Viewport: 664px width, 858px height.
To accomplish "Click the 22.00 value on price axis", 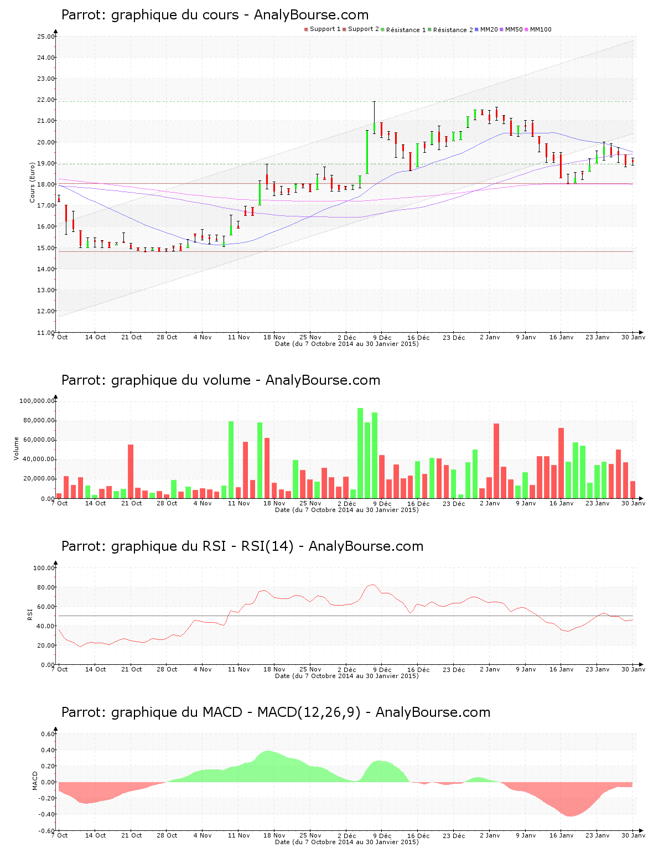I will click(x=45, y=100).
